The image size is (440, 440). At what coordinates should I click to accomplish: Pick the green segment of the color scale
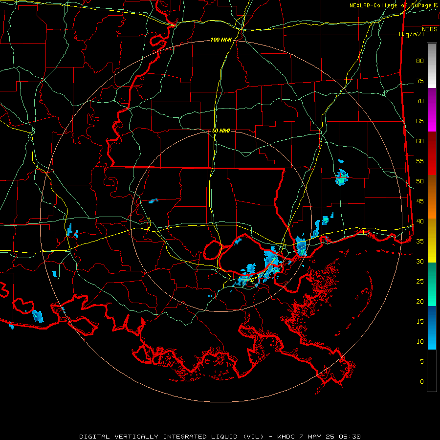pyautogui.click(x=432, y=284)
